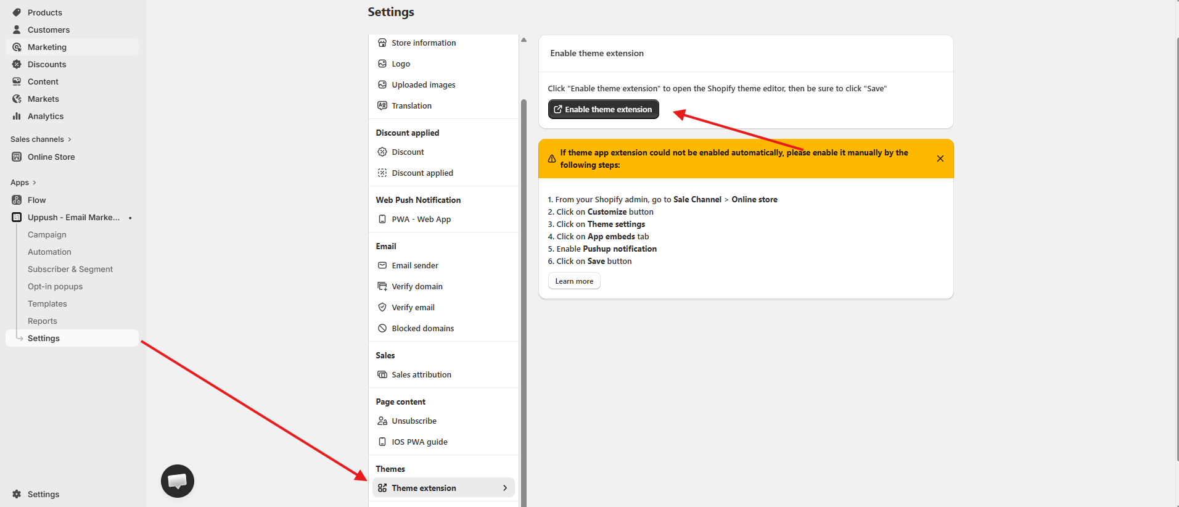Click the Learn more button
This screenshot has width=1179, height=507.
point(574,281)
